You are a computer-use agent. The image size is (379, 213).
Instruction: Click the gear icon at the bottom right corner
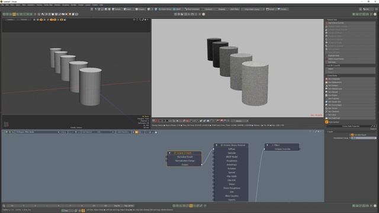(x=375, y=206)
